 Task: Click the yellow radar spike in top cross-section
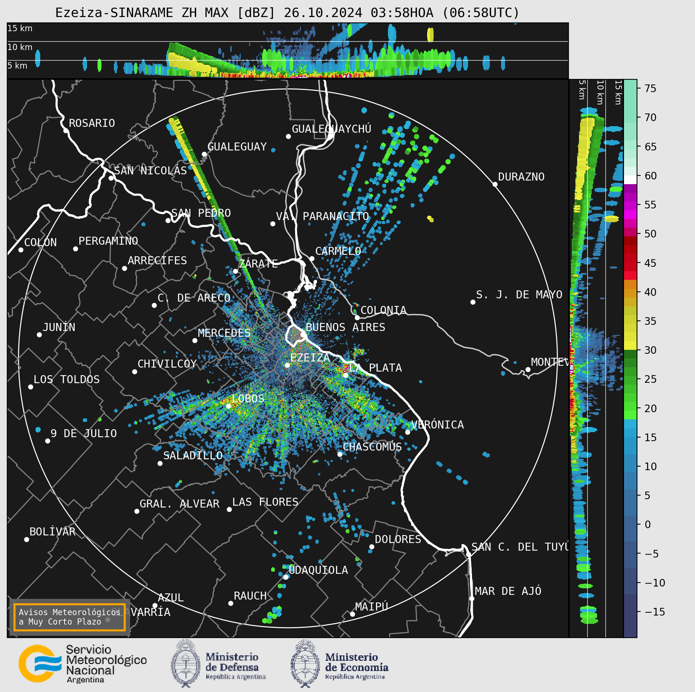click(x=430, y=35)
